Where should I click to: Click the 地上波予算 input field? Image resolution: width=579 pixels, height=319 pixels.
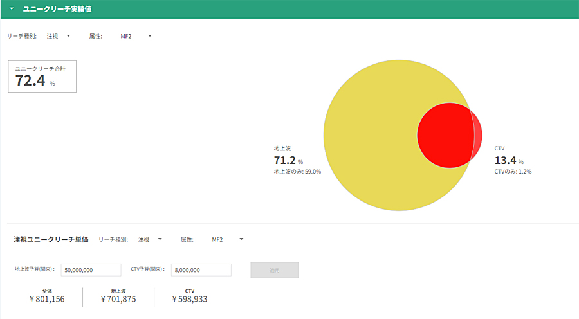[x=91, y=270]
